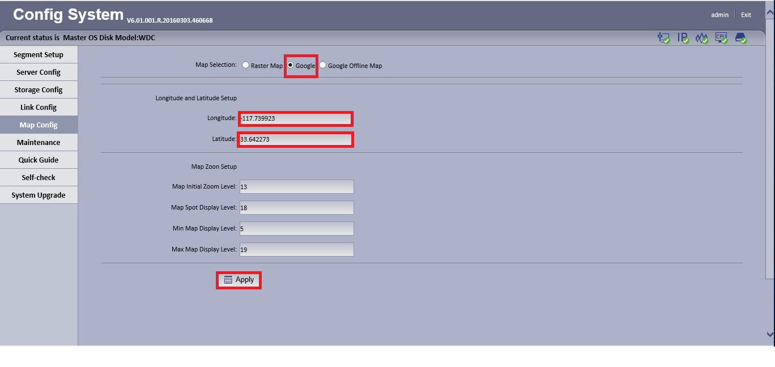Screen dimensions: 775x367
Task: Go to Storage Config
Action: tap(39, 90)
